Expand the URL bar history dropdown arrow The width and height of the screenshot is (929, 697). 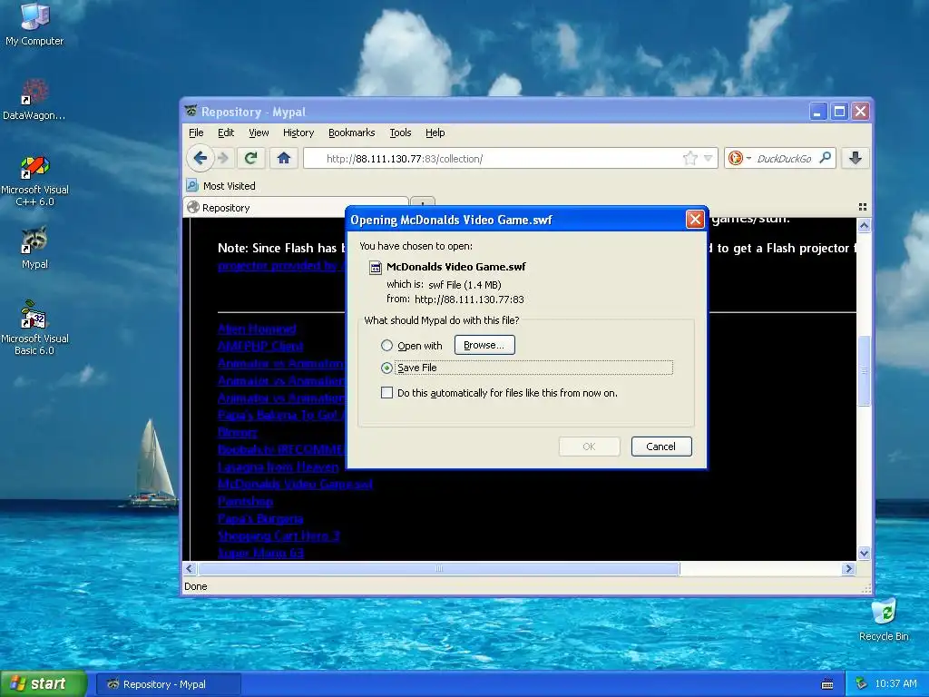[x=708, y=158]
